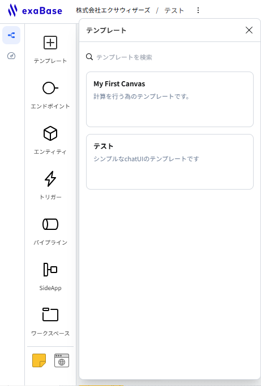Close the テンプレート panel
Screen dimensions: 261x386
click(x=249, y=30)
